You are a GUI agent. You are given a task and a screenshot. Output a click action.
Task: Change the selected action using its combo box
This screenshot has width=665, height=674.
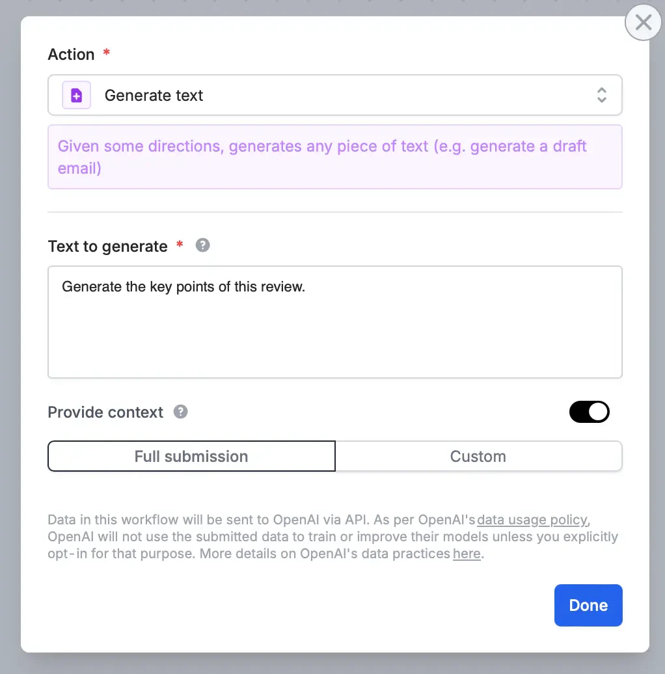tap(335, 95)
